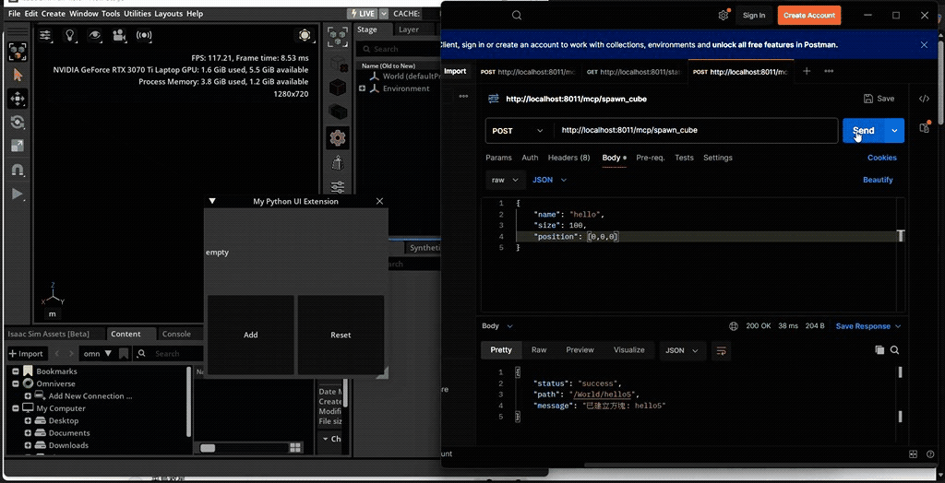Activate the Rotate tool in Isaac Sim's left toolbar
945x483 pixels.
tap(17, 123)
